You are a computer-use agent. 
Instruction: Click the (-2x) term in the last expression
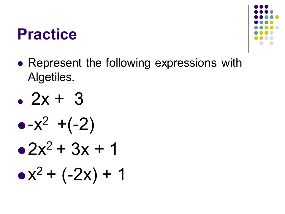[80, 175]
